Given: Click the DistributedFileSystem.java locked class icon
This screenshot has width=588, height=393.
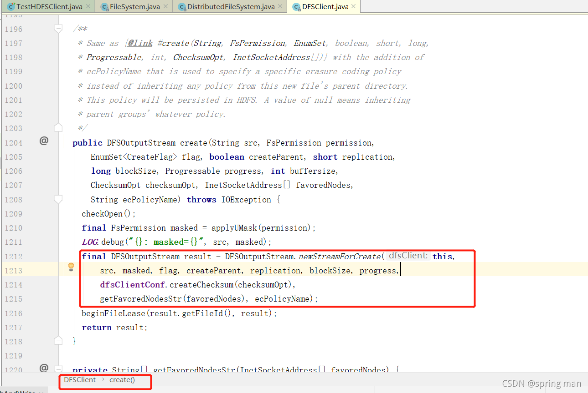Looking at the screenshot, I should pyautogui.click(x=182, y=7).
